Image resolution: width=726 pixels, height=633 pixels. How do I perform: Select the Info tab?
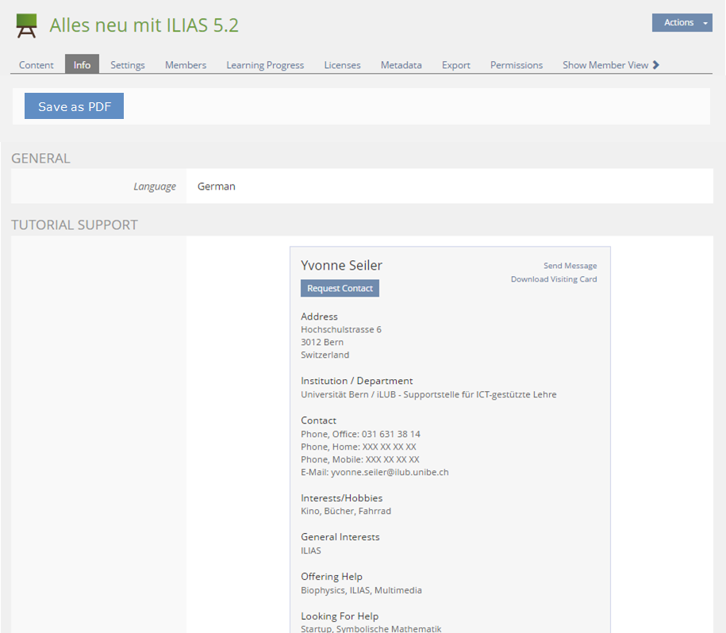tap(82, 65)
